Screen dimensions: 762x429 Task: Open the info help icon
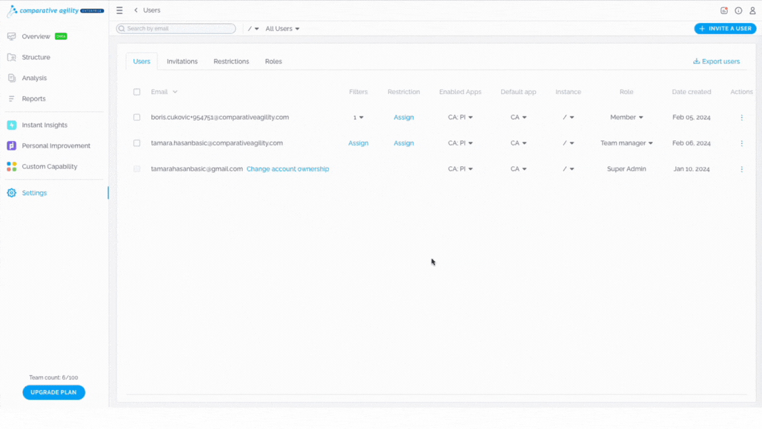pos(738,10)
